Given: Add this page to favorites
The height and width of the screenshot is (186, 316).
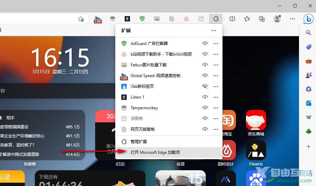Looking at the screenshot, I should [x=81, y=19].
